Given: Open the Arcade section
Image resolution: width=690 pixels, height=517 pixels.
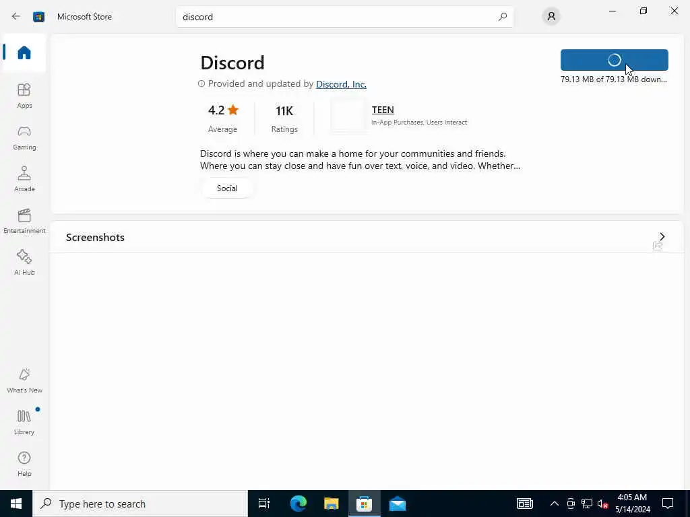Looking at the screenshot, I should coord(24,179).
